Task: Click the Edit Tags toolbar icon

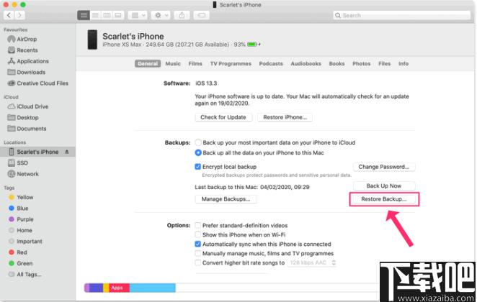Action: [201, 15]
